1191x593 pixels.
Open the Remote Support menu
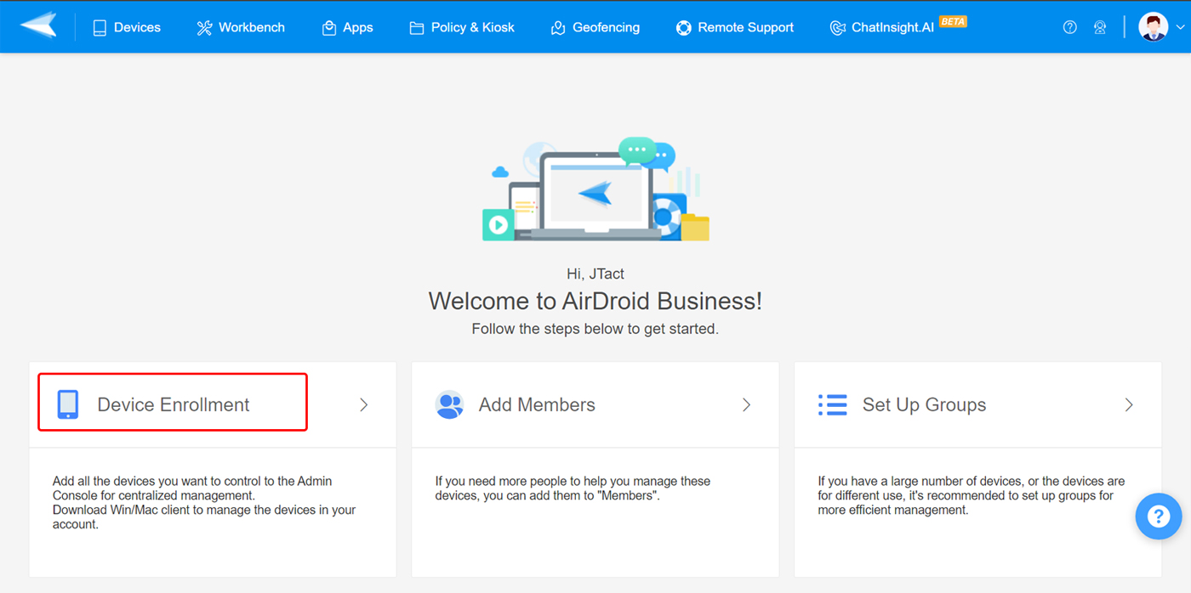point(735,28)
